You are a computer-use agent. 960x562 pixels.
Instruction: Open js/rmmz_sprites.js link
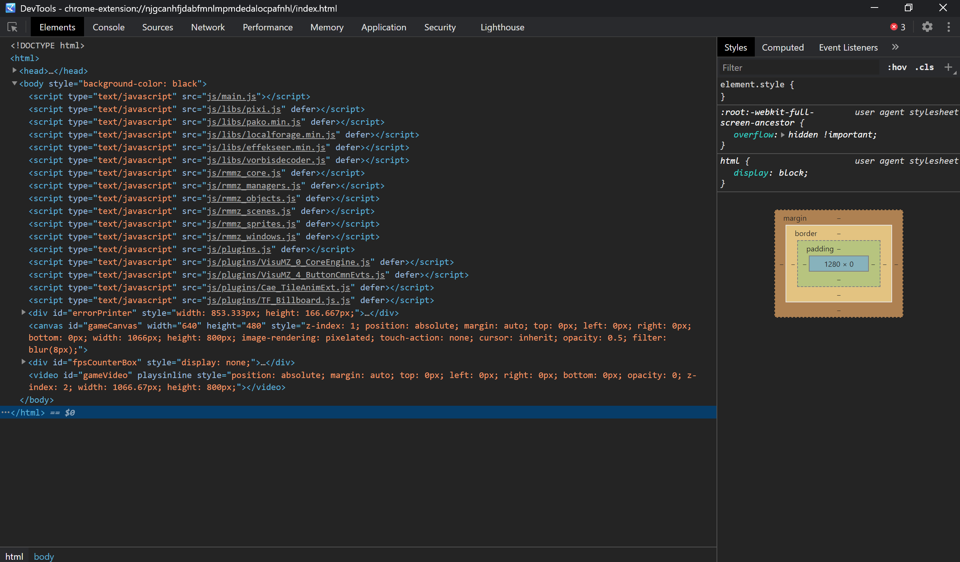point(251,224)
